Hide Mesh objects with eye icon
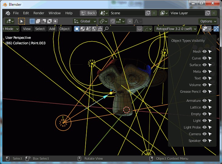The height and width of the screenshot is (164, 222). pos(204,52)
